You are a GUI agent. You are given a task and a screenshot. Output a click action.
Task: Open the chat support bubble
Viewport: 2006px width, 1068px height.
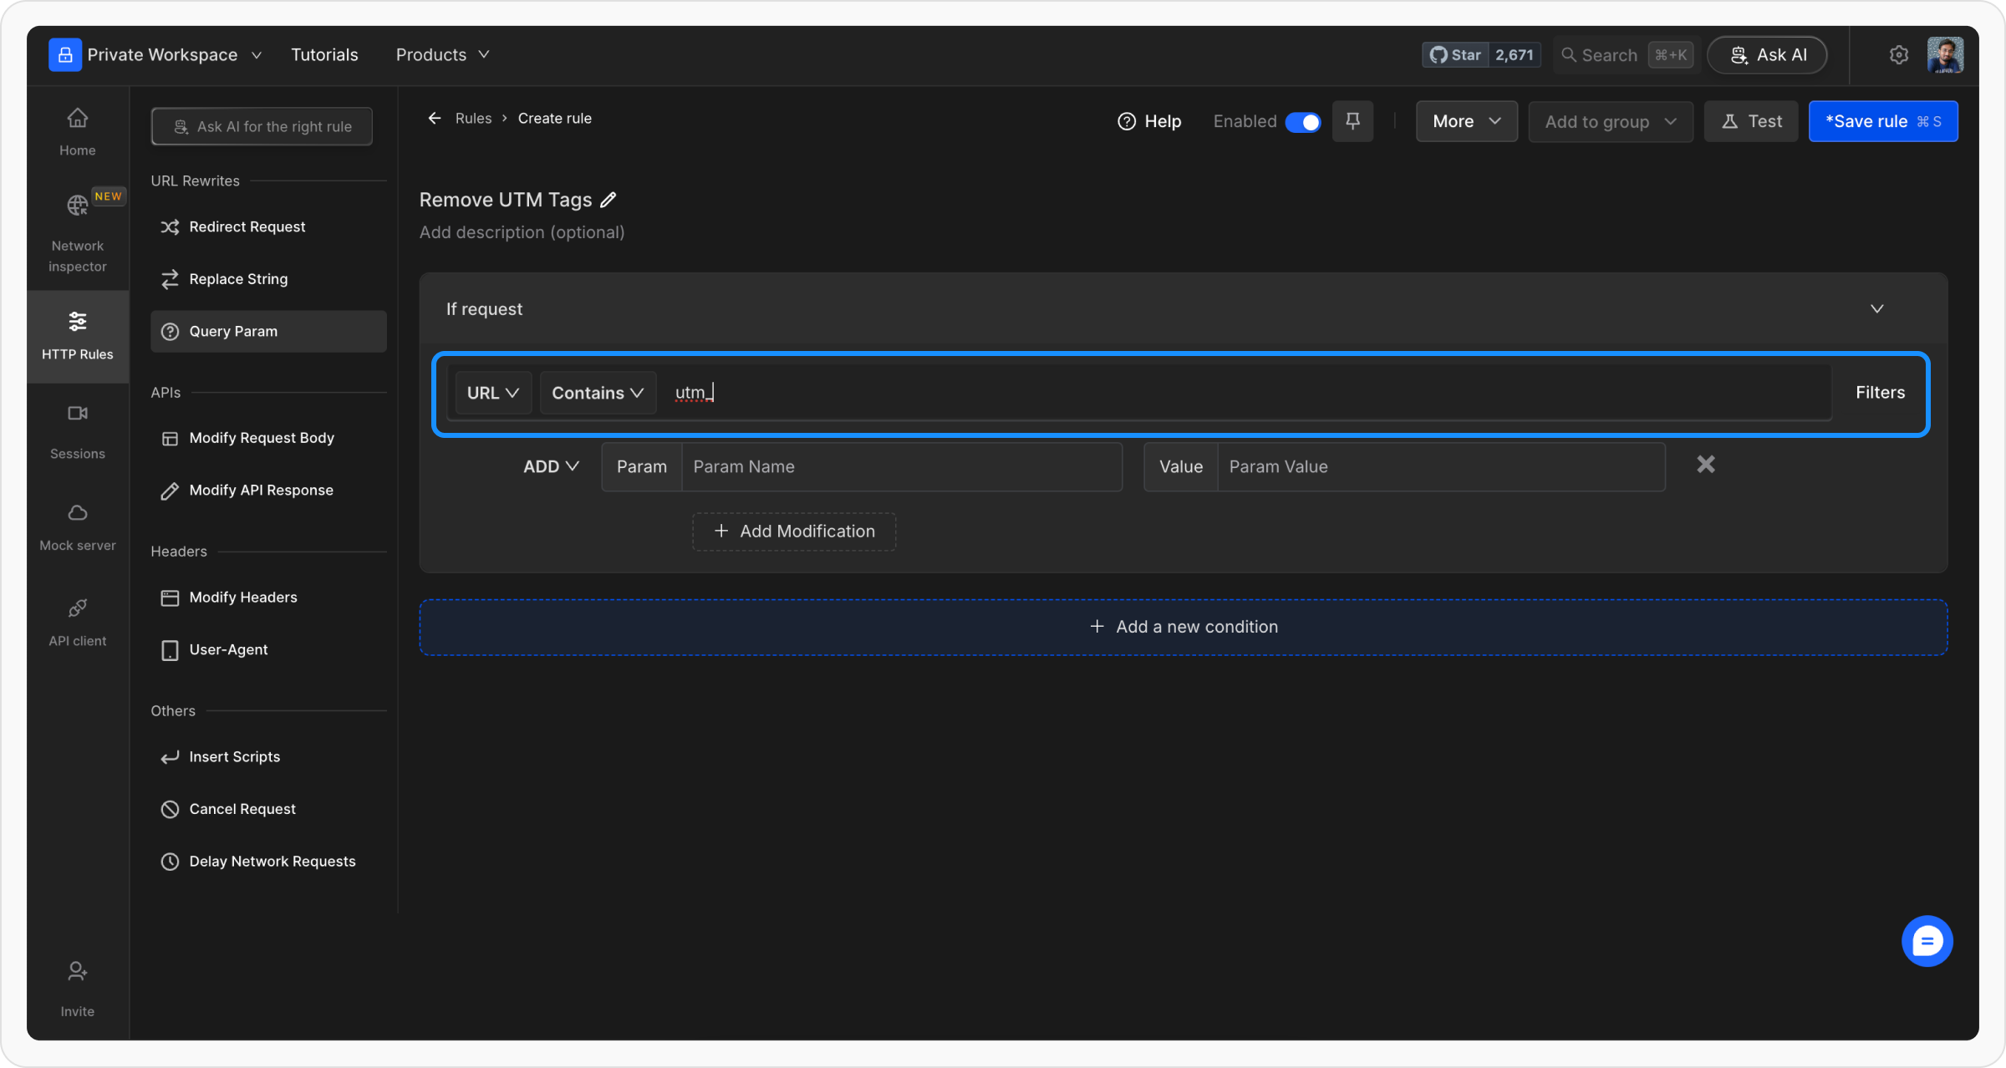tap(1927, 941)
